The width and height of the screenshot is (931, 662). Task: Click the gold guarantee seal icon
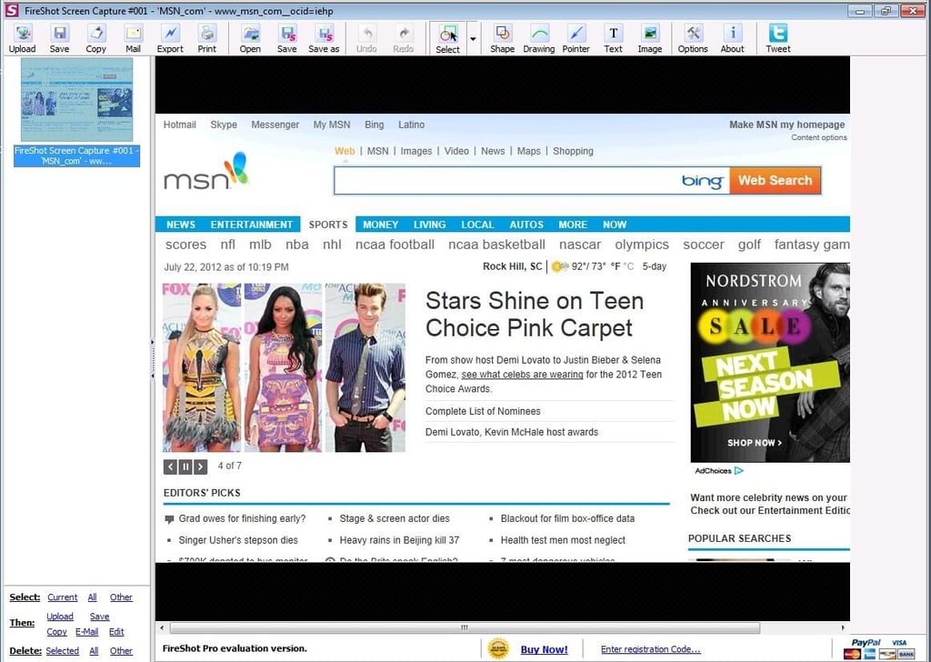(498, 648)
